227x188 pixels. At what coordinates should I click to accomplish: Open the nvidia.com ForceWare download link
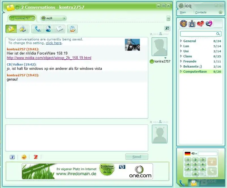coord(49,58)
